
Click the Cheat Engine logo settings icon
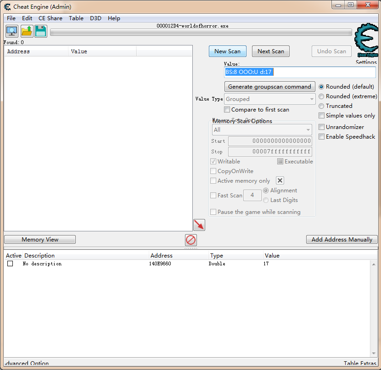366,40
